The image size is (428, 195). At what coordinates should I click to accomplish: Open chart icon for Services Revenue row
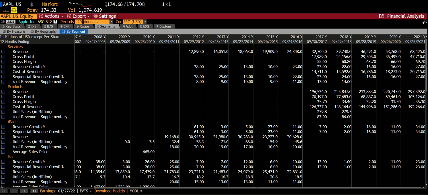[3, 52]
